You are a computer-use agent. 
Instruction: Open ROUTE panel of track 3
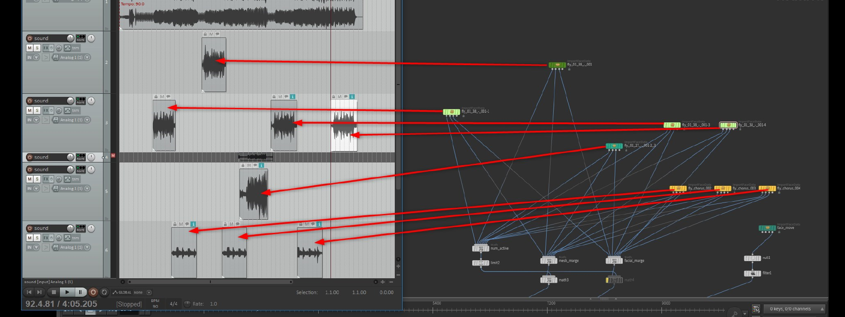[81, 101]
